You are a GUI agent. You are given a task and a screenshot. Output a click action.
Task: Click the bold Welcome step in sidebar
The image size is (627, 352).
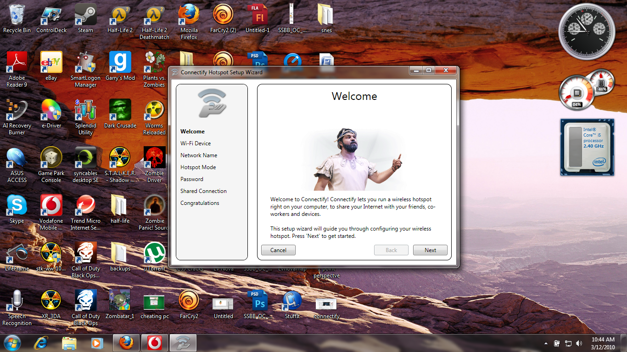point(192,132)
